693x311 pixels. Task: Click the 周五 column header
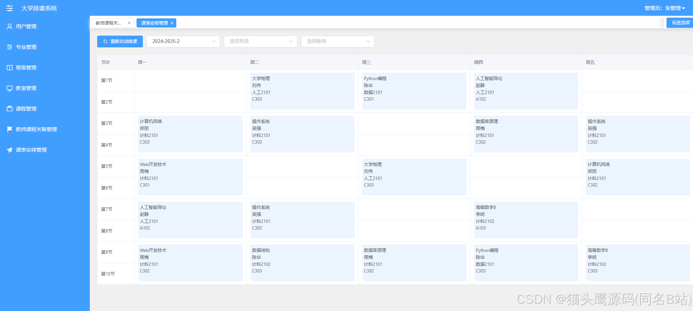tap(637, 62)
